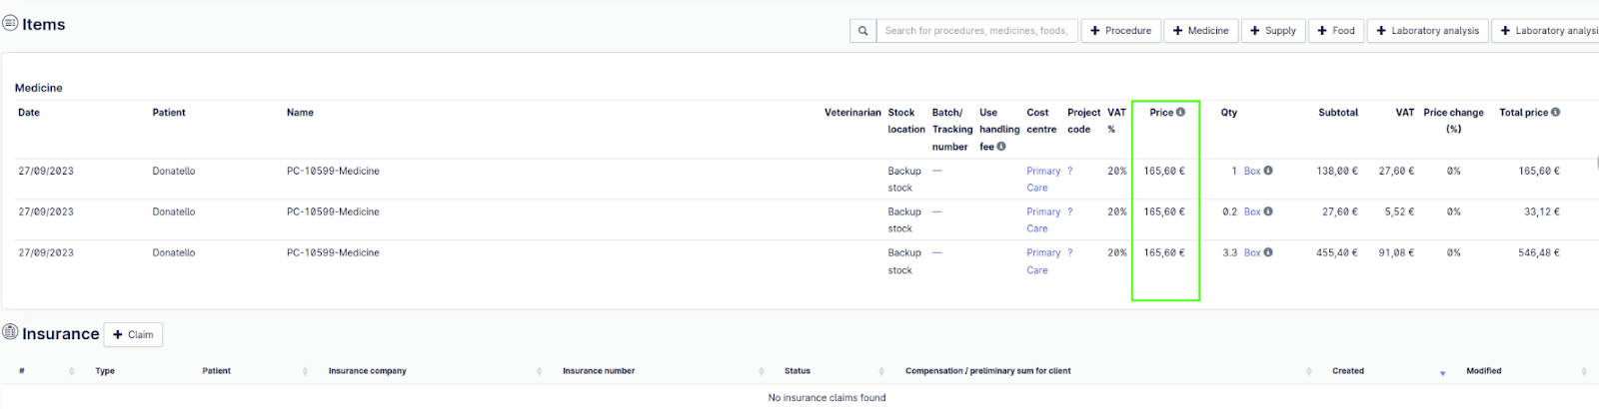The image size is (1599, 409).
Task: Click the Insurance section header icon
Action: 10,332
